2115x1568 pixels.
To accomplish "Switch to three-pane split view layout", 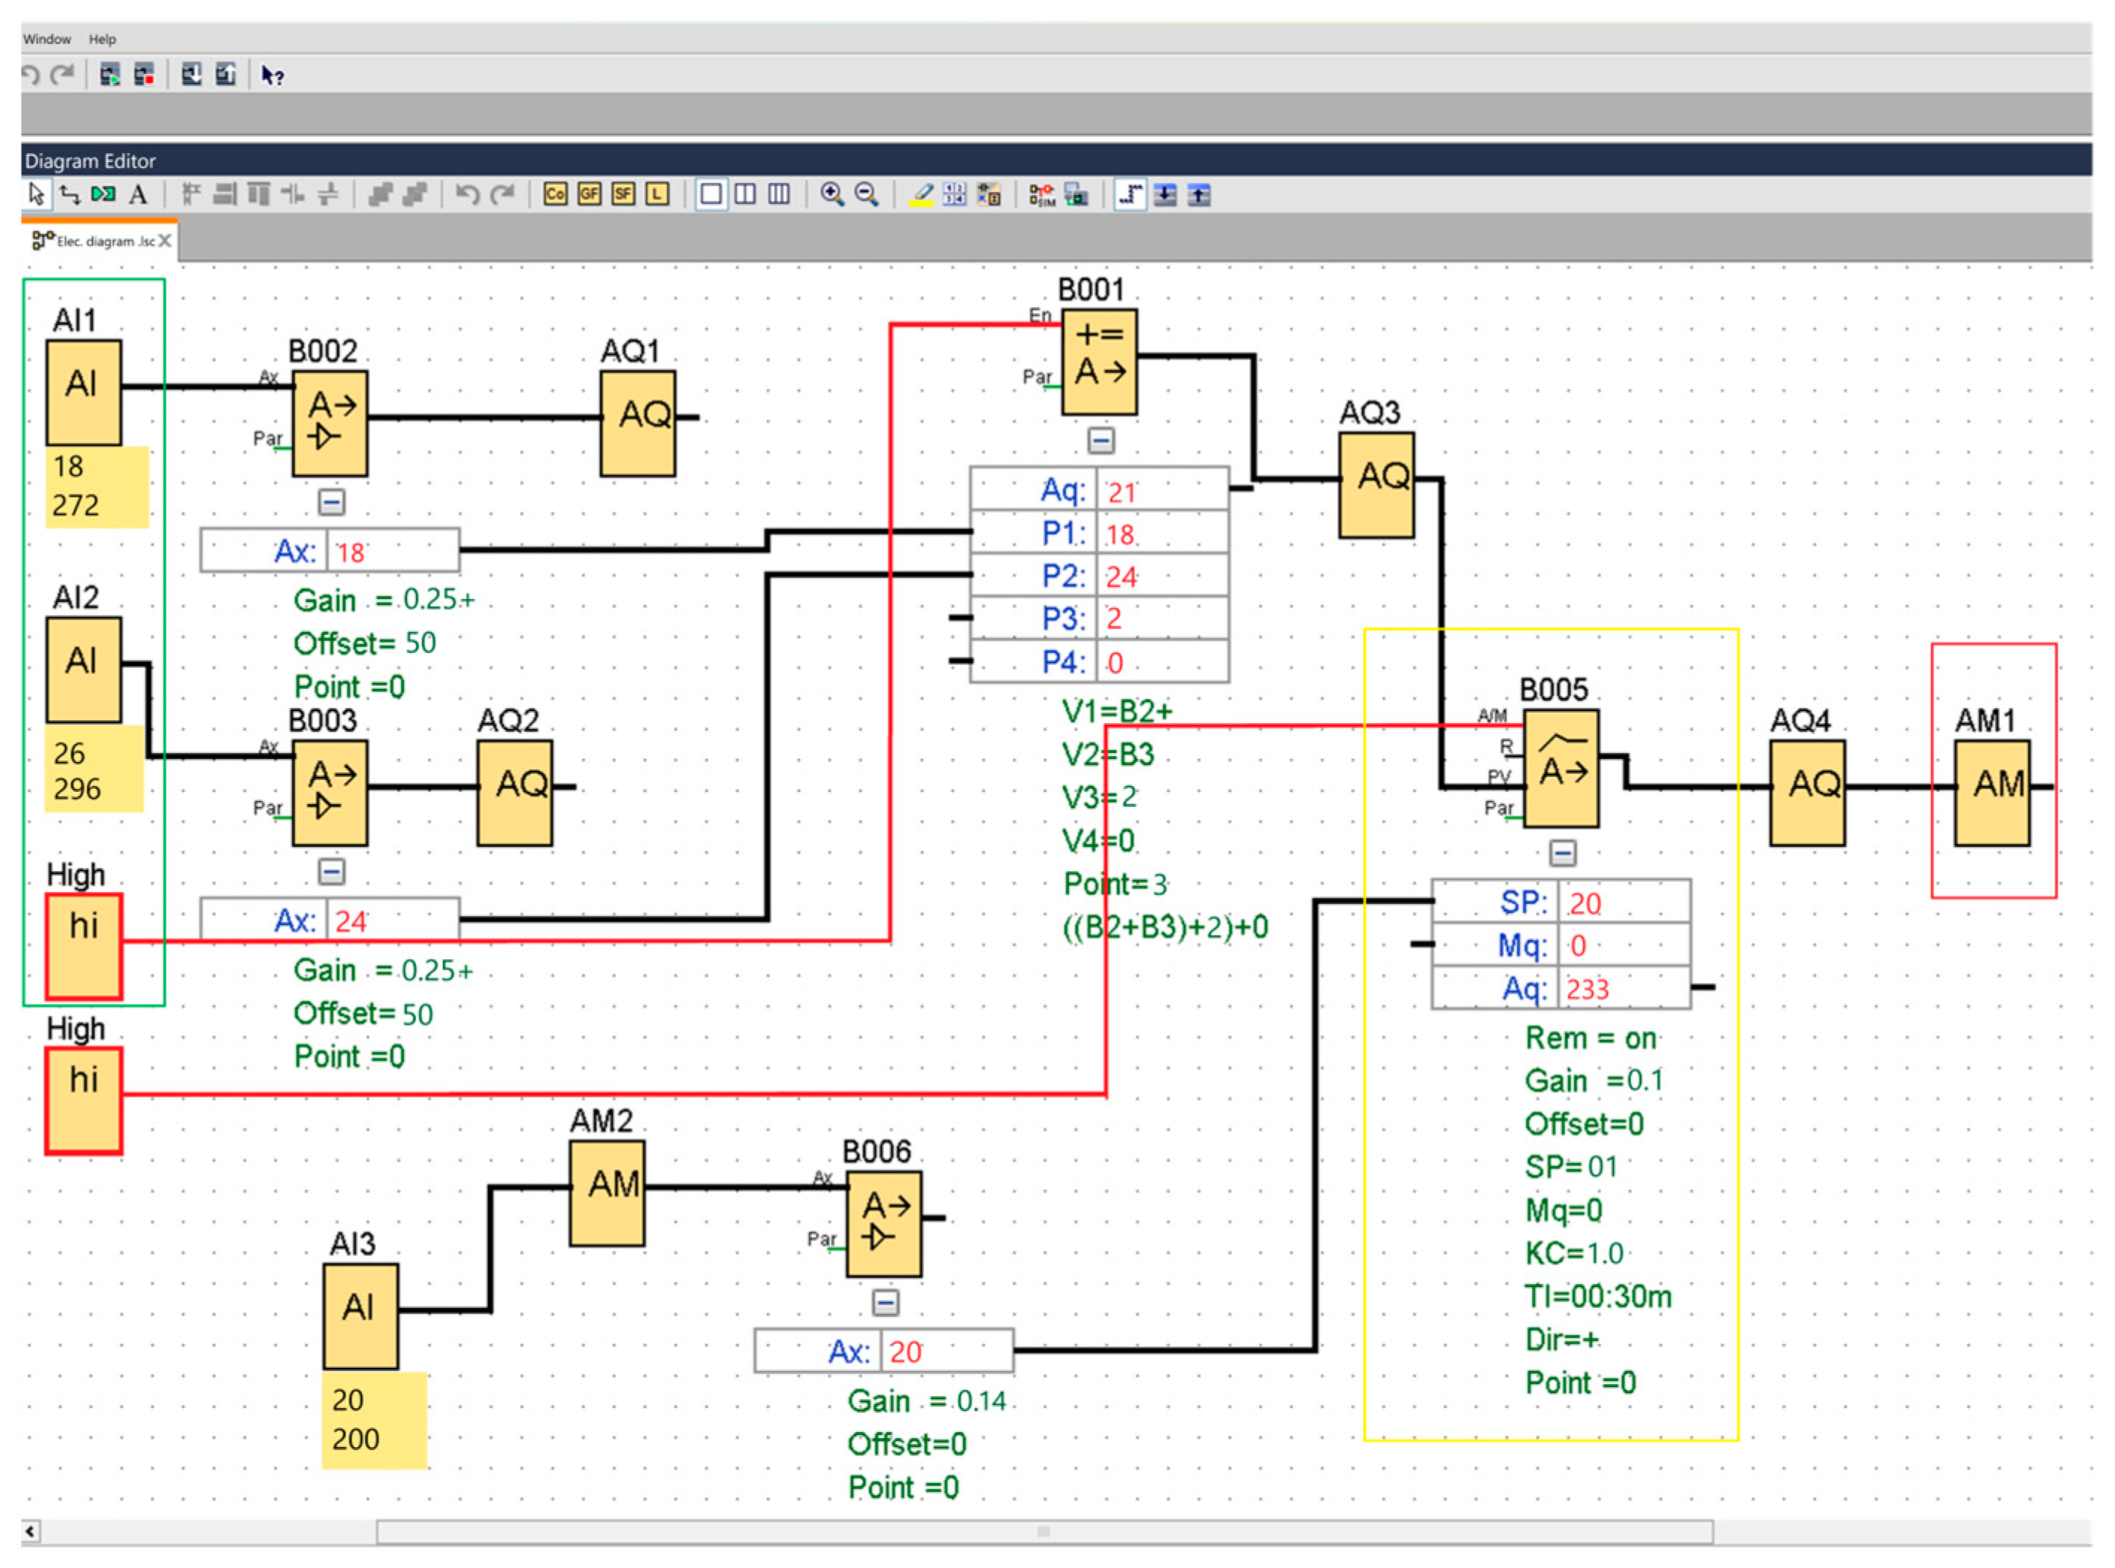I will coord(779,194).
